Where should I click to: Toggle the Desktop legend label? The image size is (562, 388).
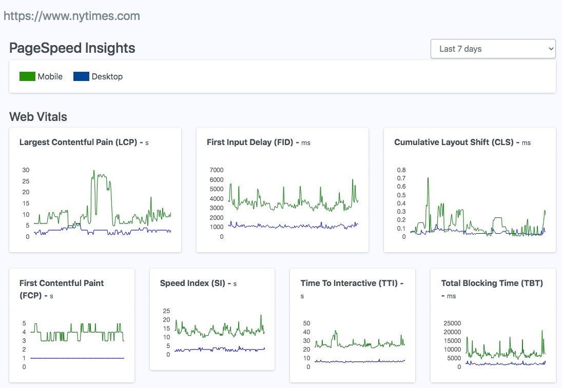pyautogui.click(x=107, y=76)
